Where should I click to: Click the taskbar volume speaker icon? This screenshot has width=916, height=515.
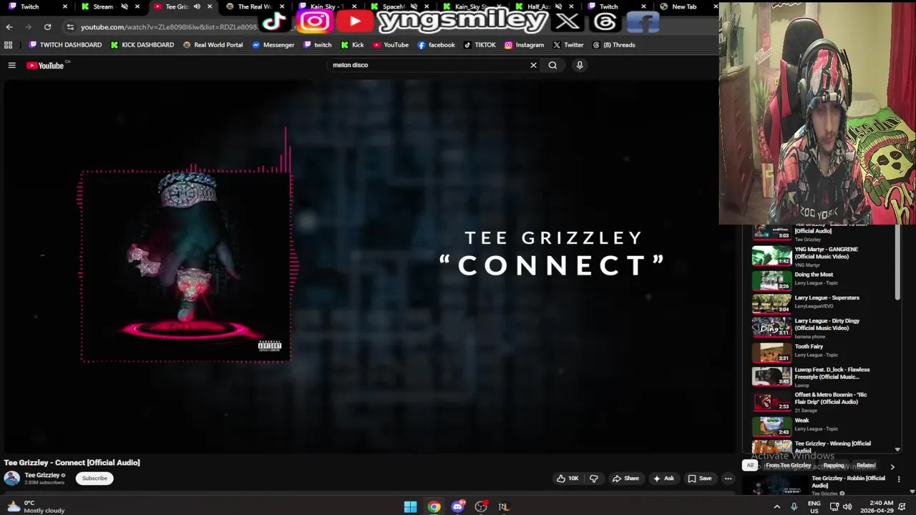point(847,507)
